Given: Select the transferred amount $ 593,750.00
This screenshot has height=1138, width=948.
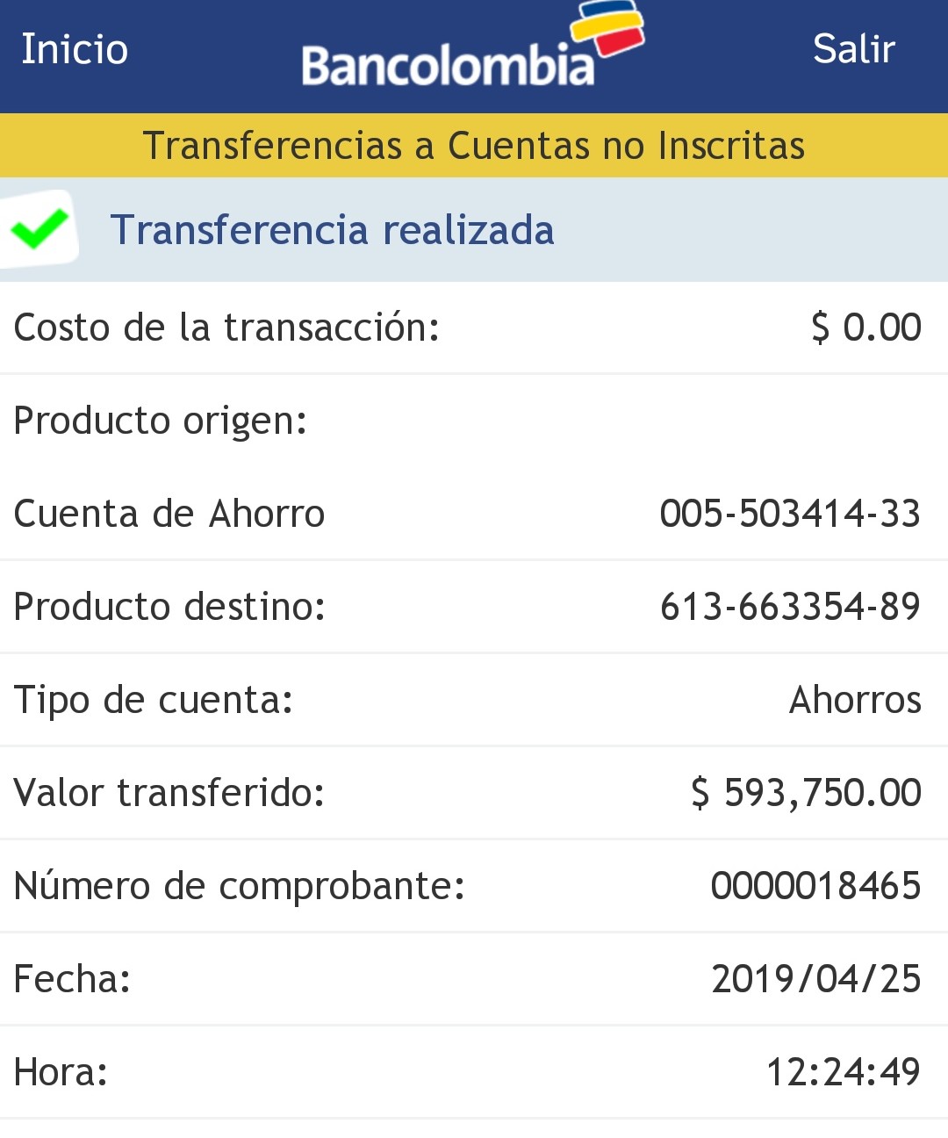Looking at the screenshot, I should click(806, 793).
